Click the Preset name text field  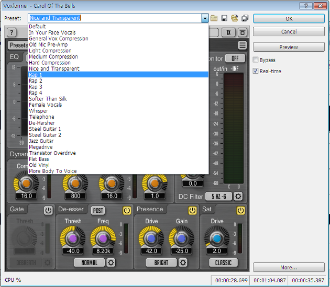click(115, 18)
